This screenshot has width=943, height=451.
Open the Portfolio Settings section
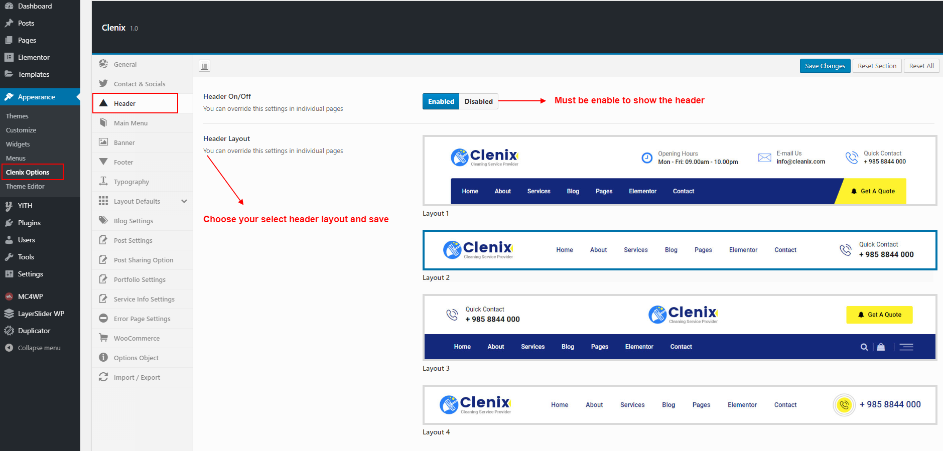click(143, 279)
